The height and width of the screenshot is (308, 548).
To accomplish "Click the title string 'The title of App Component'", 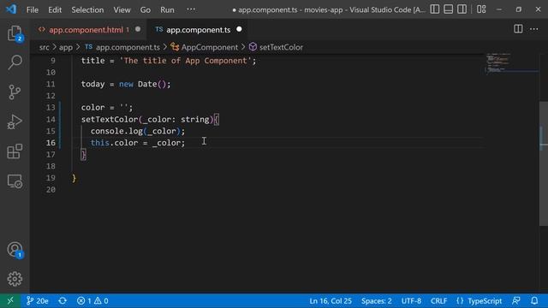I will [x=185, y=61].
